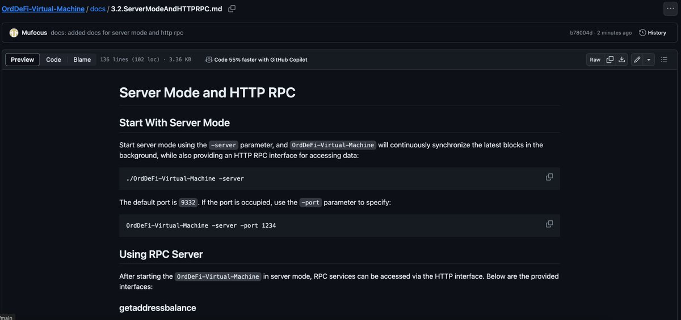Image resolution: width=681 pixels, height=320 pixels.
Task: Click Server Mode and HTTP RPC heading
Action: click(x=207, y=92)
